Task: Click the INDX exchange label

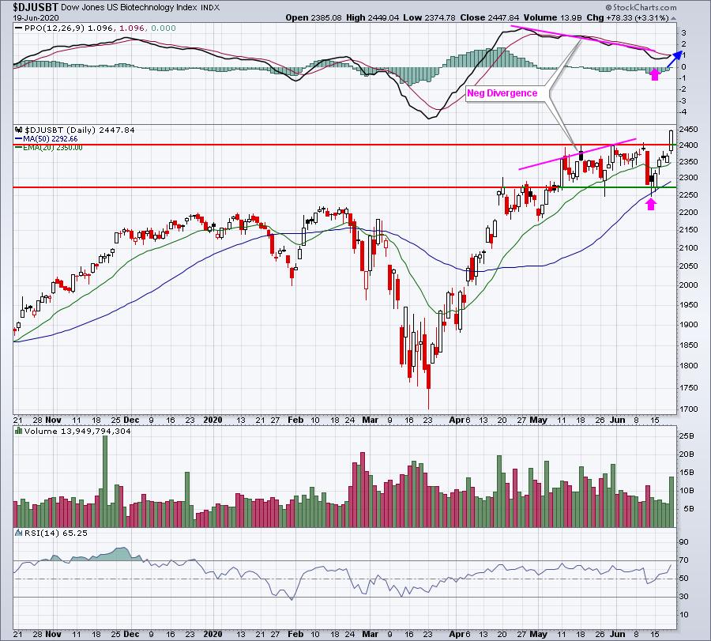Action: click(210, 8)
